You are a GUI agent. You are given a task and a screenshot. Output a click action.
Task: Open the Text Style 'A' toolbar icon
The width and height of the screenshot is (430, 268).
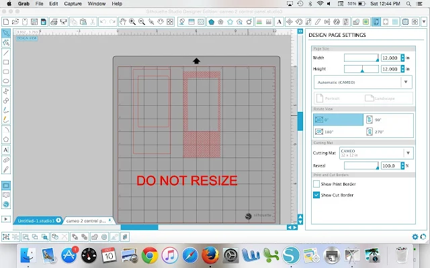coord(279,22)
